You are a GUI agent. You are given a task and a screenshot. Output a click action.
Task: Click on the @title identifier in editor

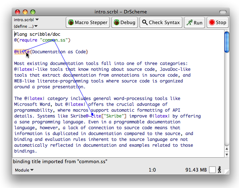[x=22, y=52]
